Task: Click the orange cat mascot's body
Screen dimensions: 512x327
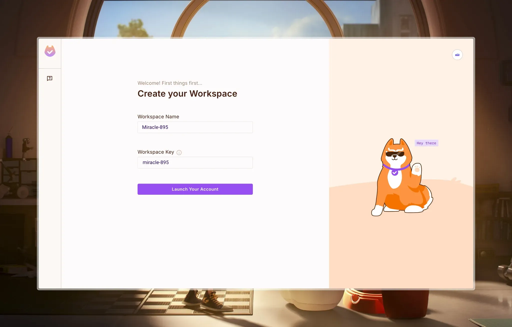Action: [x=400, y=192]
